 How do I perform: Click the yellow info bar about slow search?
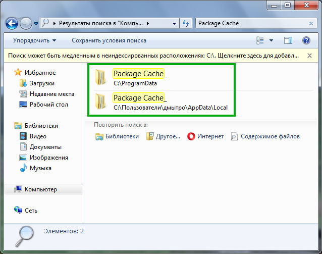(x=153, y=56)
